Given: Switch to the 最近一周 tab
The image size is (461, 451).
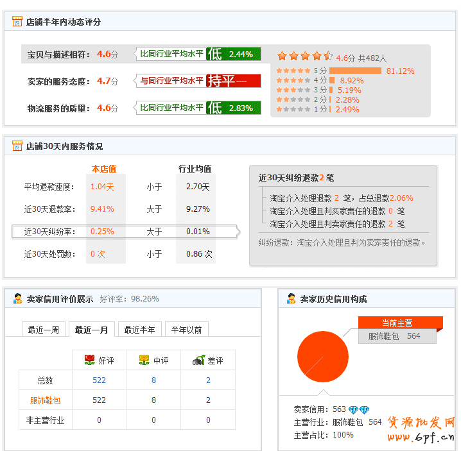Looking at the screenshot, I should 44,329.
